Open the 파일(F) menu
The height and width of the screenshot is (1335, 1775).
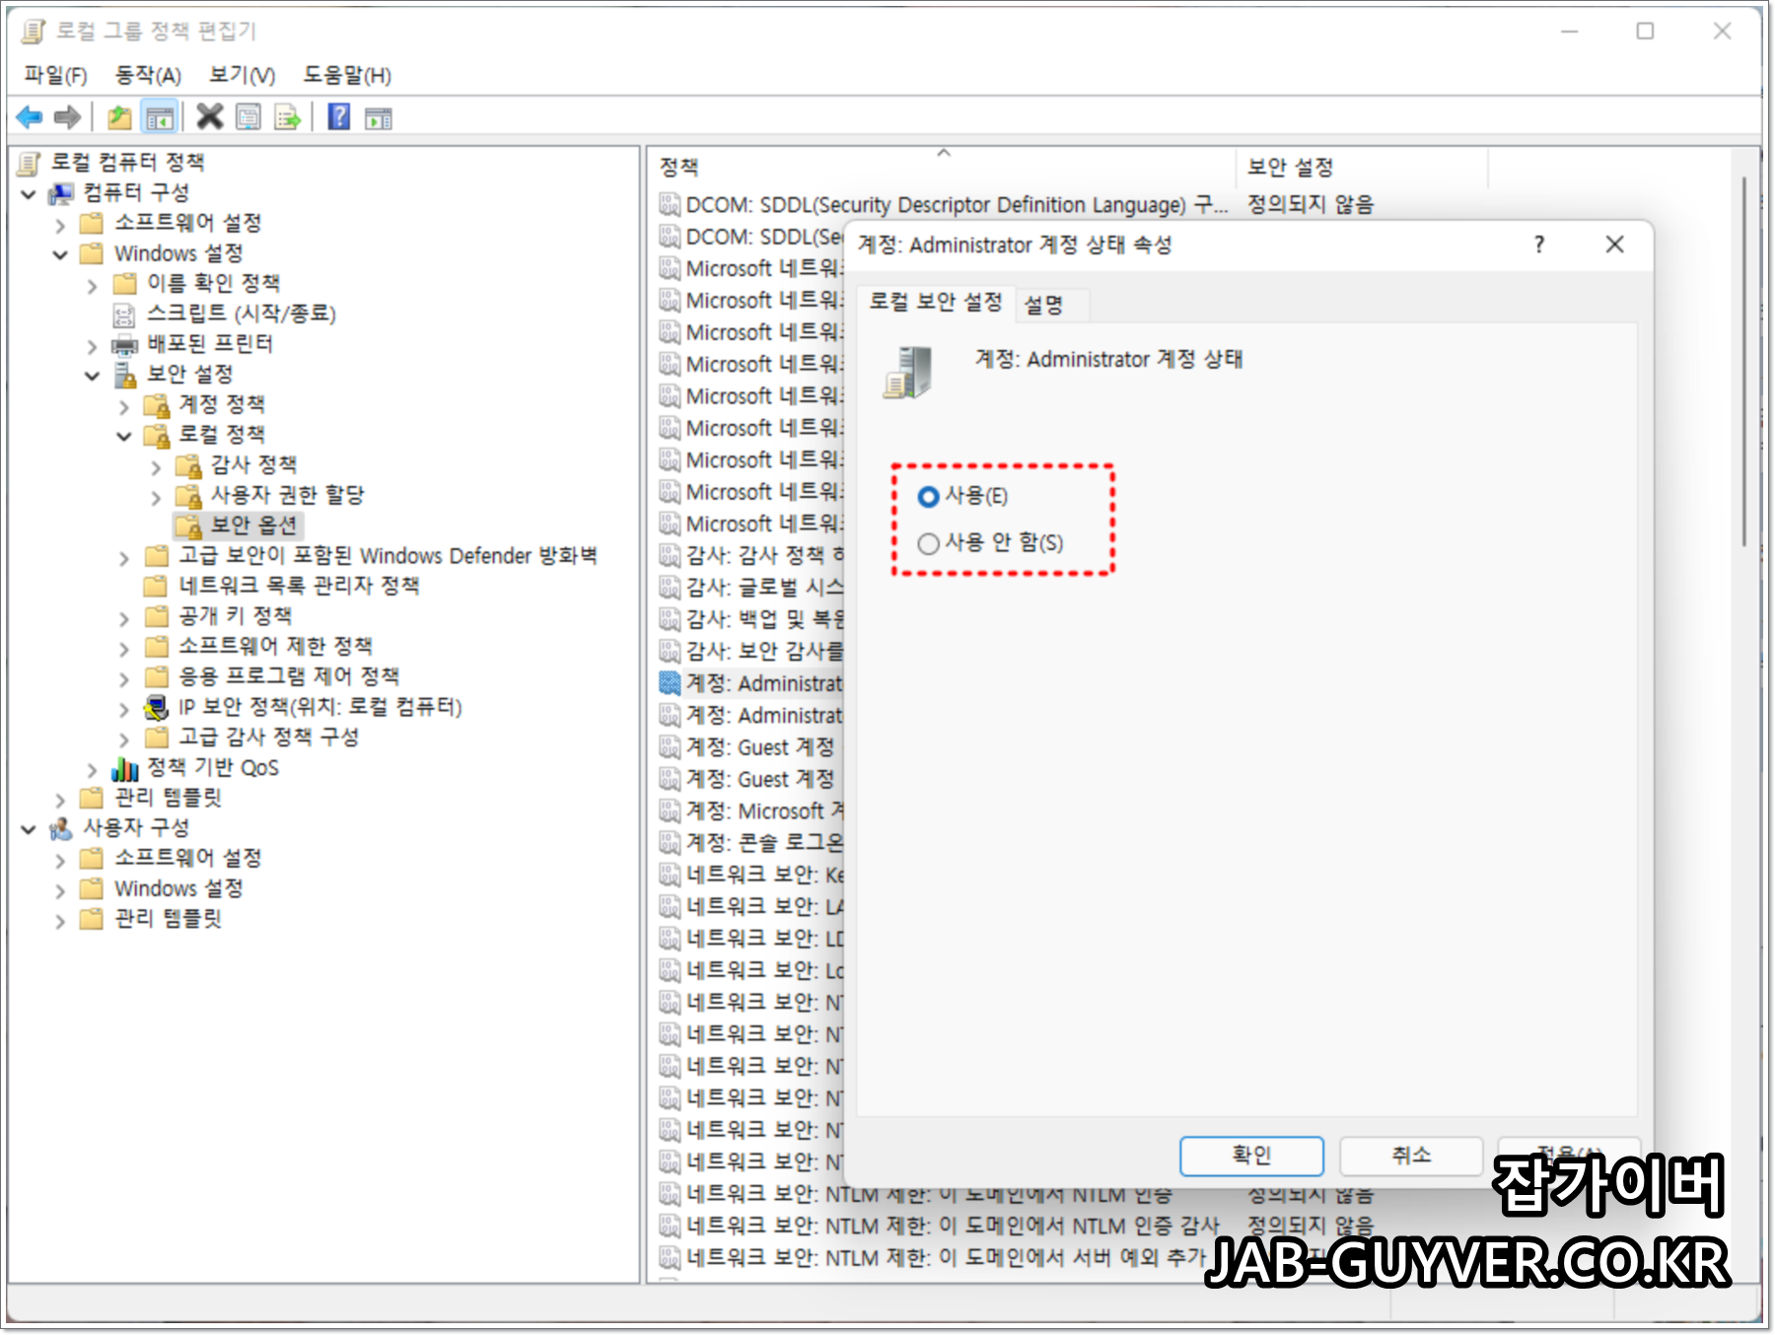click(x=55, y=75)
